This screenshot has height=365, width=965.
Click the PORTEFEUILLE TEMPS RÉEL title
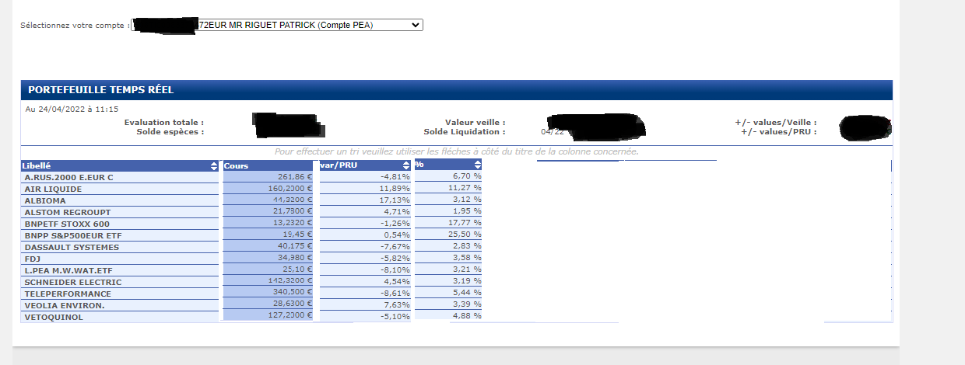100,90
